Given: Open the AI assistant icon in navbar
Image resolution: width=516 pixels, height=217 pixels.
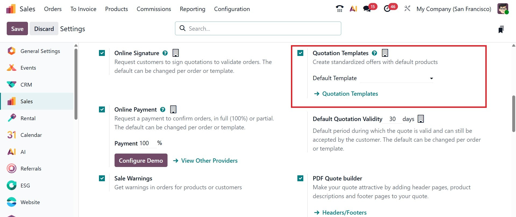Looking at the screenshot, I should pyautogui.click(x=353, y=9).
